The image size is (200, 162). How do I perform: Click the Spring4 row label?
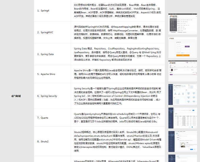click(43, 11)
